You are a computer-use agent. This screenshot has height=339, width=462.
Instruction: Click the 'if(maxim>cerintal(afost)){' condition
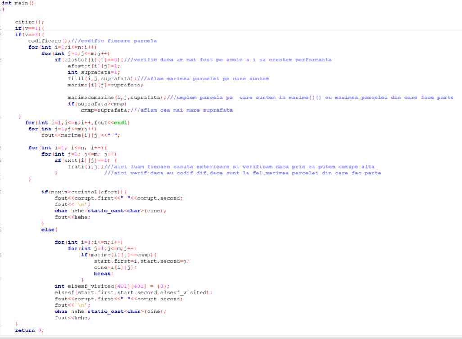[84, 192]
